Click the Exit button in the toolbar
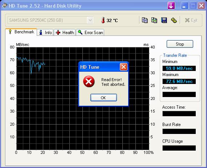Image resolution: width=207 pixels, height=168 pixels. pos(191,20)
